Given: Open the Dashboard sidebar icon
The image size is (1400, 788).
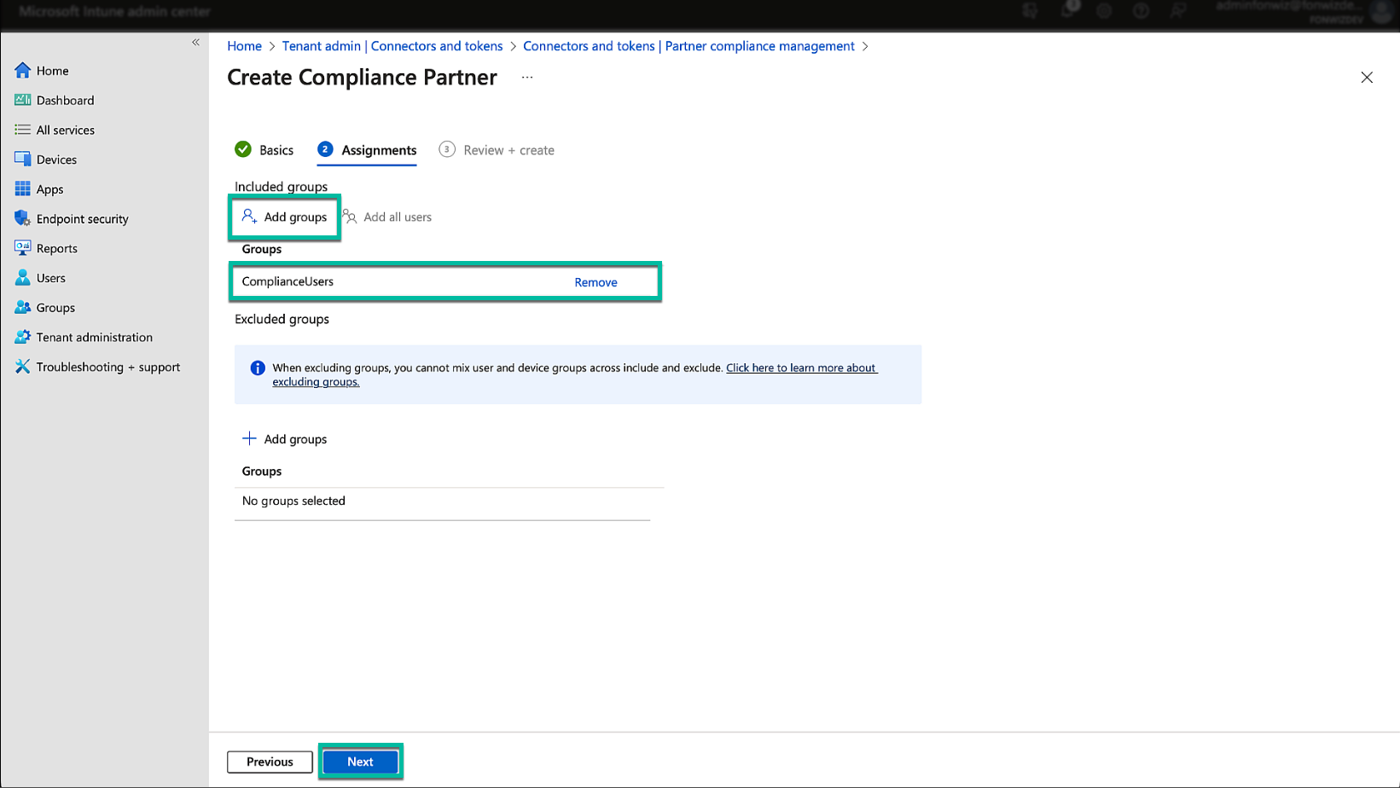Looking at the screenshot, I should [x=22, y=101].
